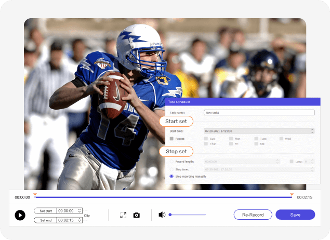
Task: Check the Mon day checkbox
Action: pos(231,139)
